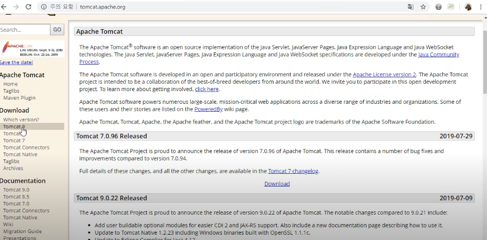This screenshot has height=240, width=487.
Task: Click the translate page icon
Action: [411, 7]
